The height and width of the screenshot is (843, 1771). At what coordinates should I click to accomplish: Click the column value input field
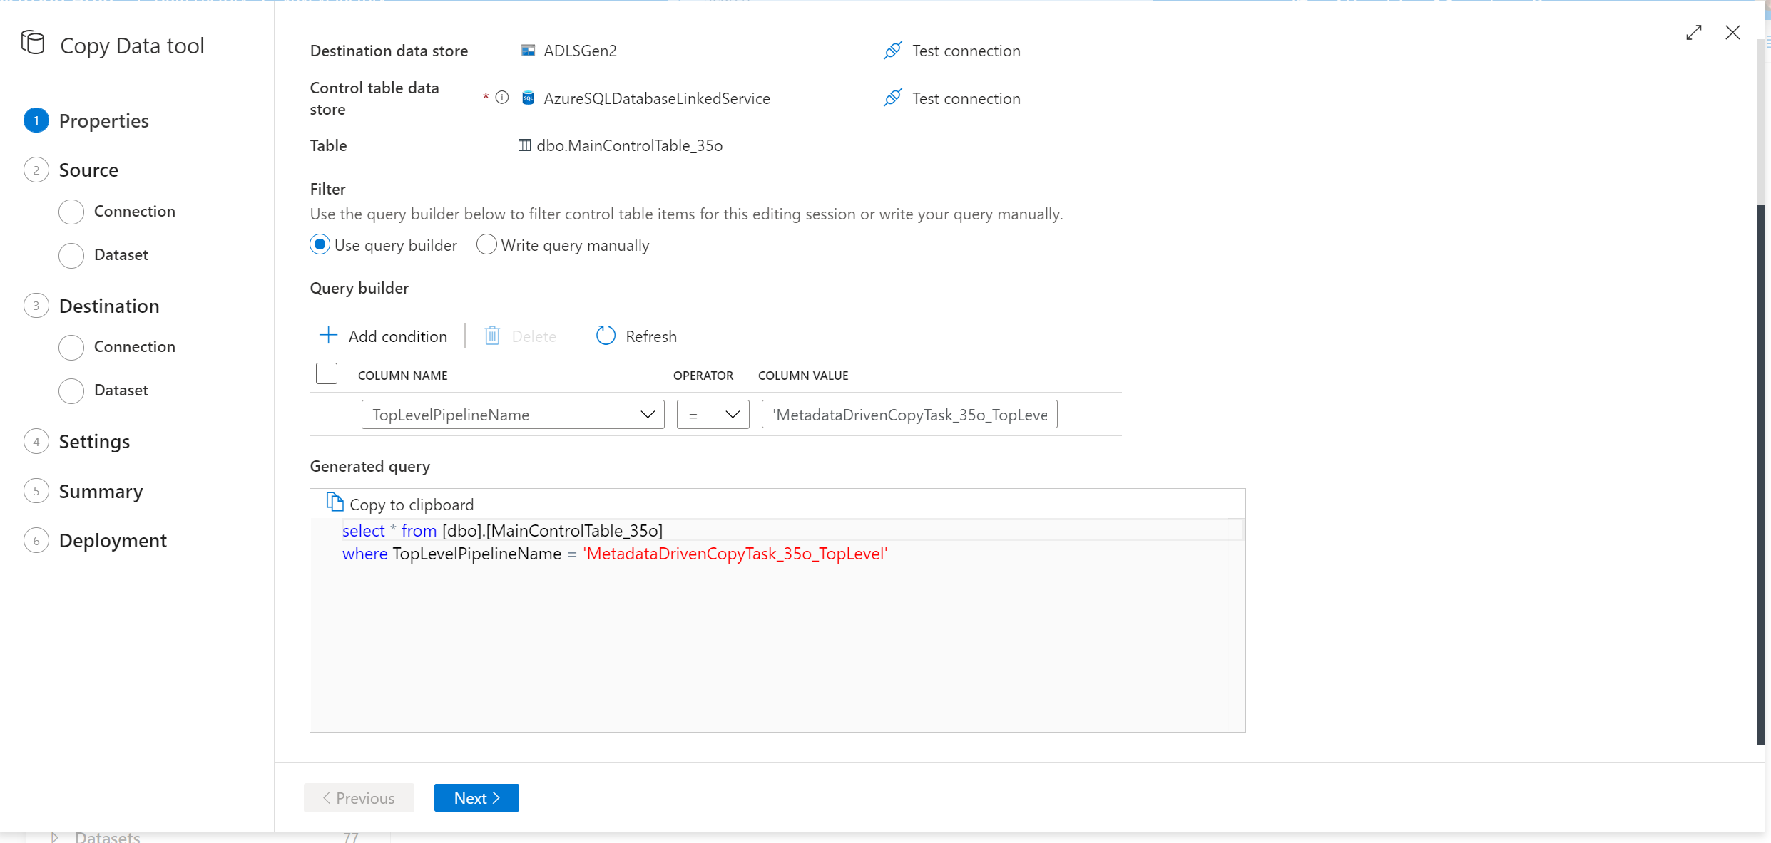(909, 414)
